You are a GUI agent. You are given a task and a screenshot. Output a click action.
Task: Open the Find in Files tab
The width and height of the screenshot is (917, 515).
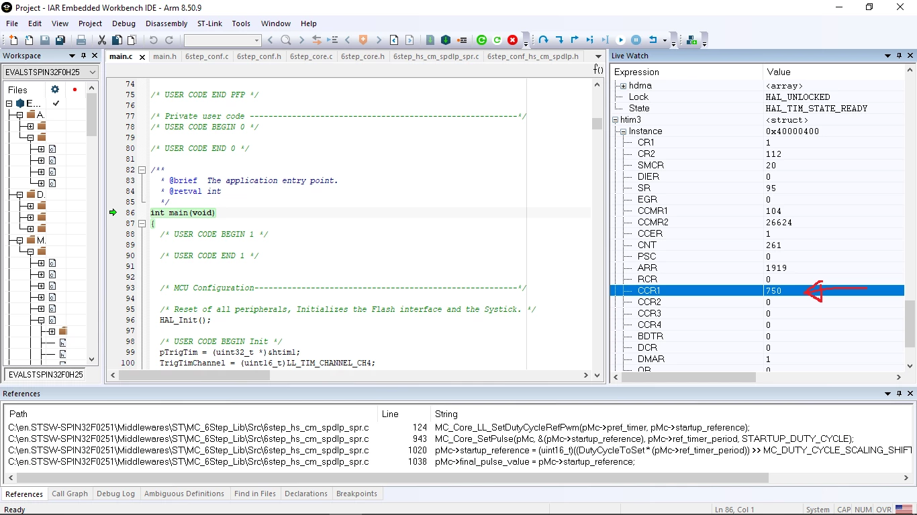[255, 494]
